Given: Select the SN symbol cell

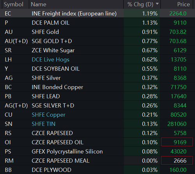Looking at the screenshot, I should point(9,124).
